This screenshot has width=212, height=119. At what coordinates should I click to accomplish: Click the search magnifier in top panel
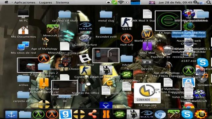[x=209, y=2]
